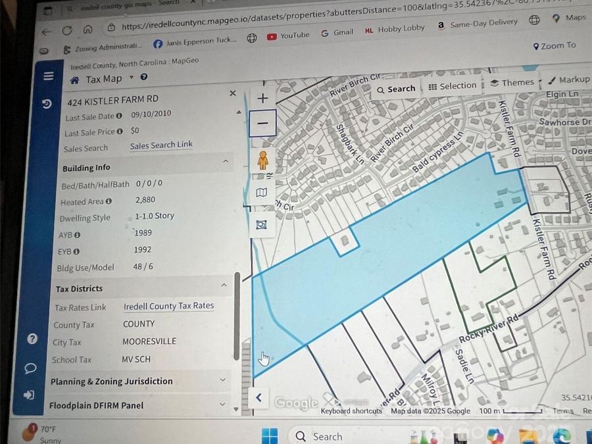Expand Planning & Zoning Jurisdiction section

click(x=223, y=380)
